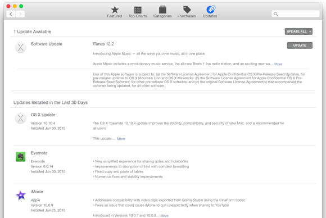The height and width of the screenshot is (218, 326).
Task: Go forward with the right arrow
Action: (20, 14)
